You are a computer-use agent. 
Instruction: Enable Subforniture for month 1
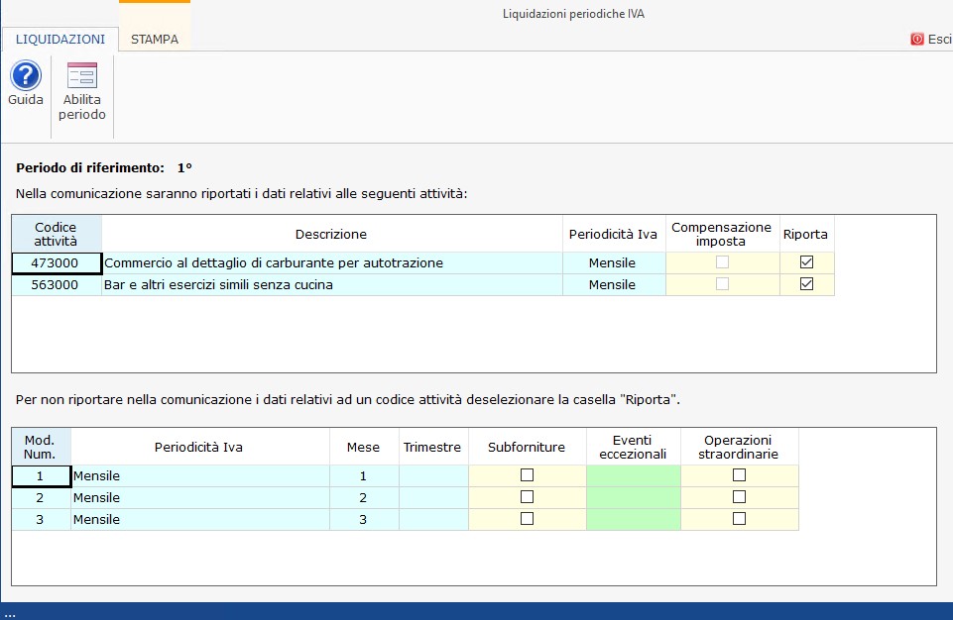tap(527, 475)
